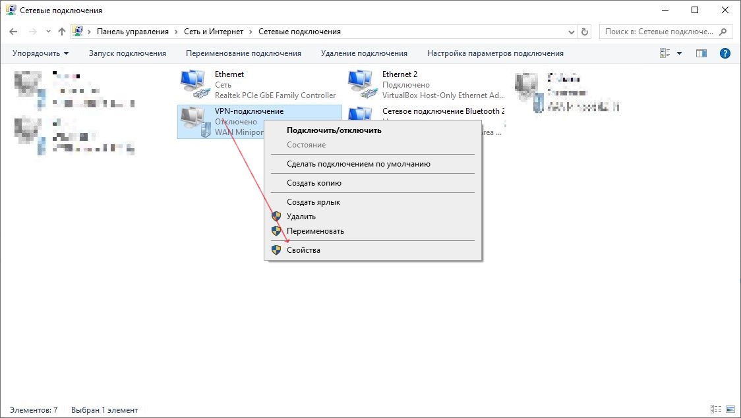The height and width of the screenshot is (418, 741).
Task: Expand the address bar history dropdown
Action: (x=571, y=32)
